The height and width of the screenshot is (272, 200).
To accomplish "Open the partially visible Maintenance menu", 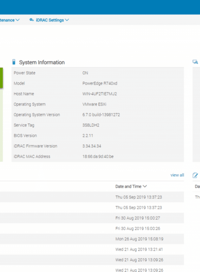I will (10, 20).
